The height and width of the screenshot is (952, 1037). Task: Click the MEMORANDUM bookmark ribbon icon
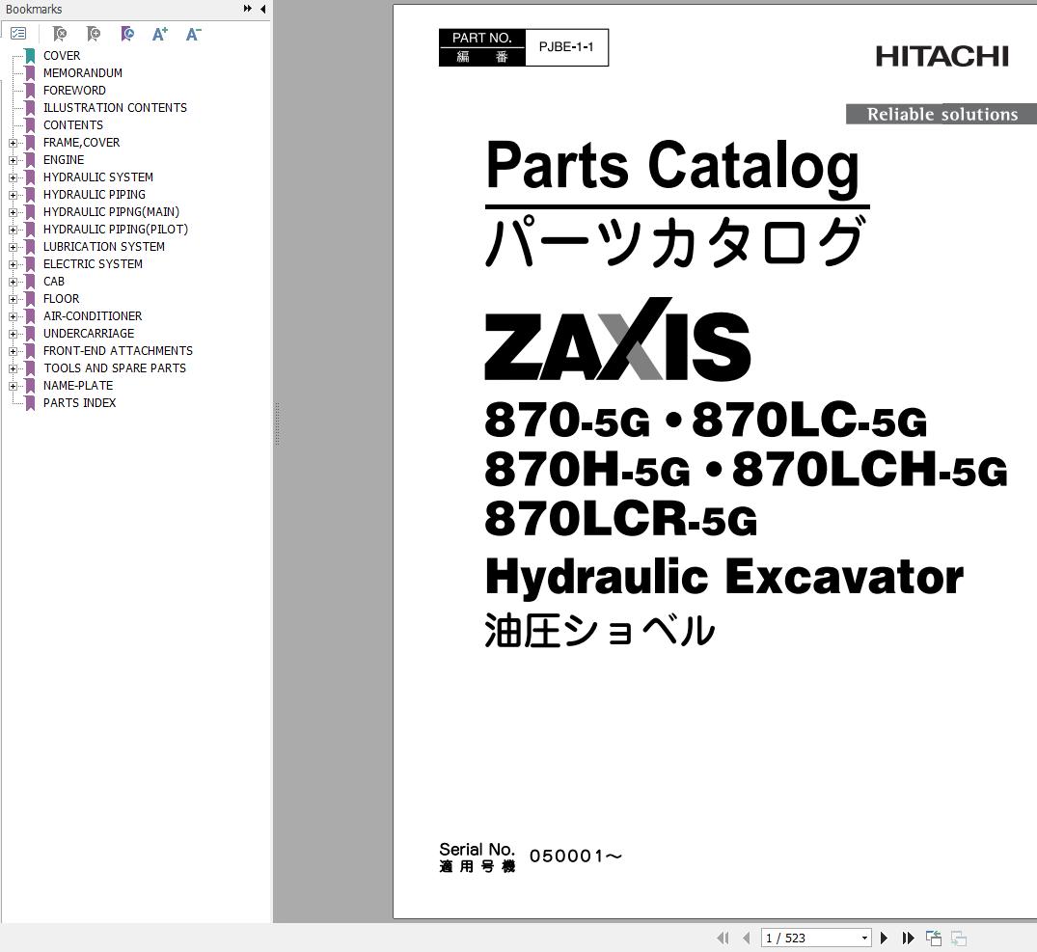tap(30, 72)
